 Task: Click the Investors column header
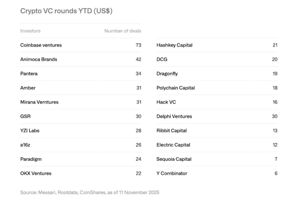[30, 31]
